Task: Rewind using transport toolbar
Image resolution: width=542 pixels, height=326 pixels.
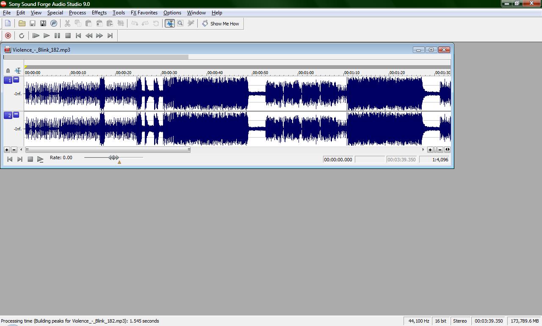Action: [x=89, y=36]
